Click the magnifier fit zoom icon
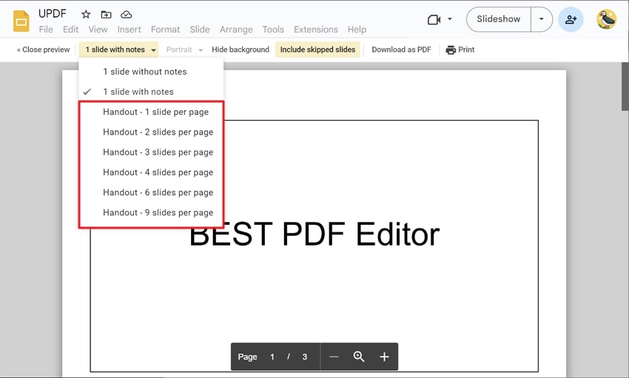Image resolution: width=629 pixels, height=378 pixels. [359, 357]
